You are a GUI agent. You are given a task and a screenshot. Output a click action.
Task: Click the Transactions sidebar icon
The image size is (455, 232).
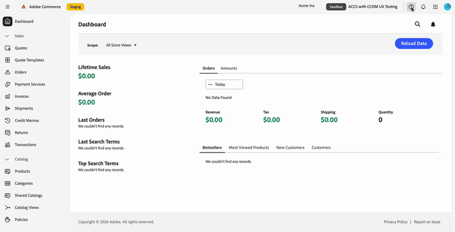click(7, 145)
